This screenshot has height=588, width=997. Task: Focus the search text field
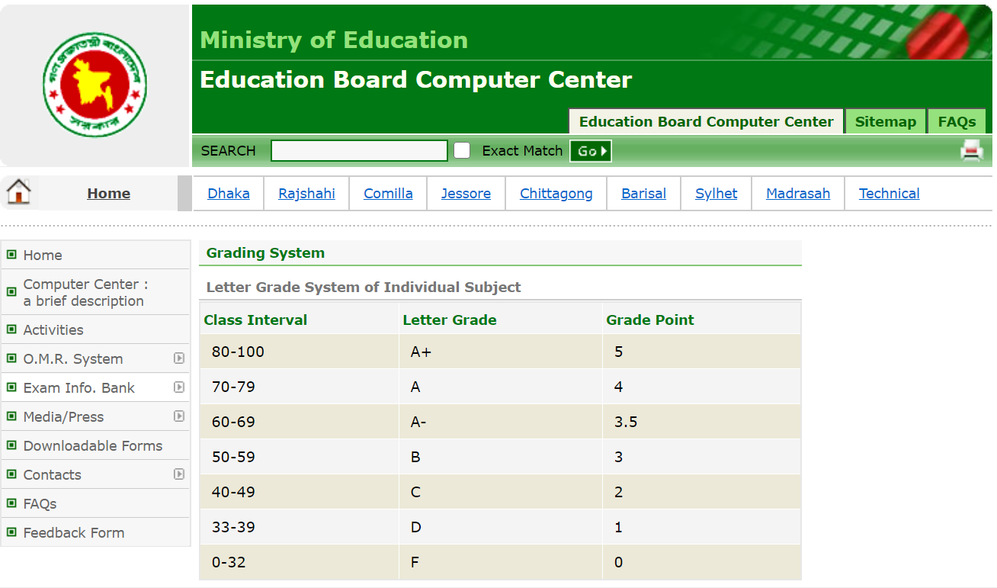point(359,151)
